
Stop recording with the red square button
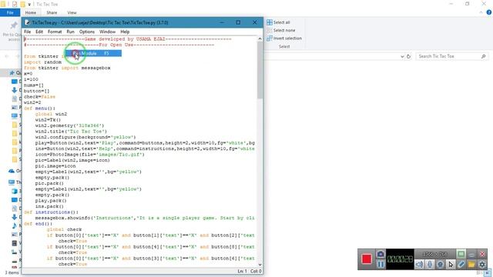coord(367,259)
